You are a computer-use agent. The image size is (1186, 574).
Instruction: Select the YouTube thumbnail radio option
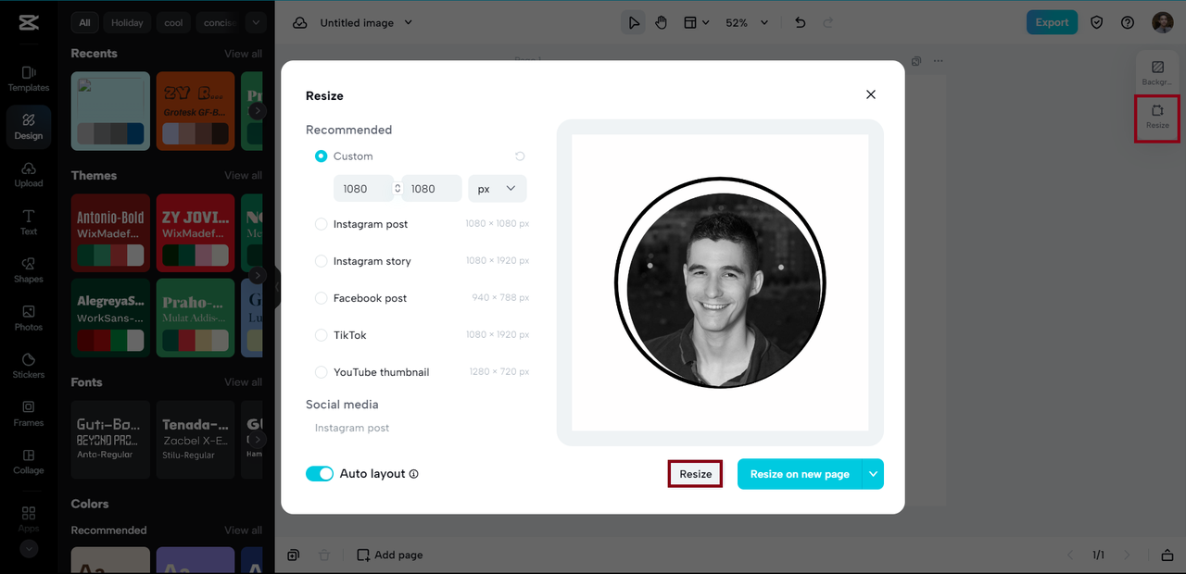click(322, 372)
